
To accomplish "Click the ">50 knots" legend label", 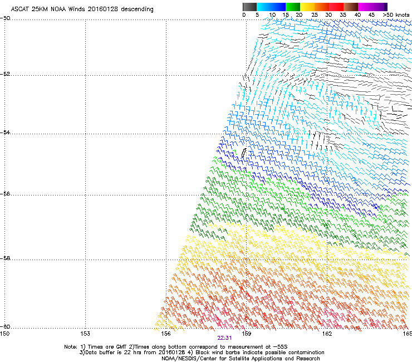I will [x=396, y=14].
